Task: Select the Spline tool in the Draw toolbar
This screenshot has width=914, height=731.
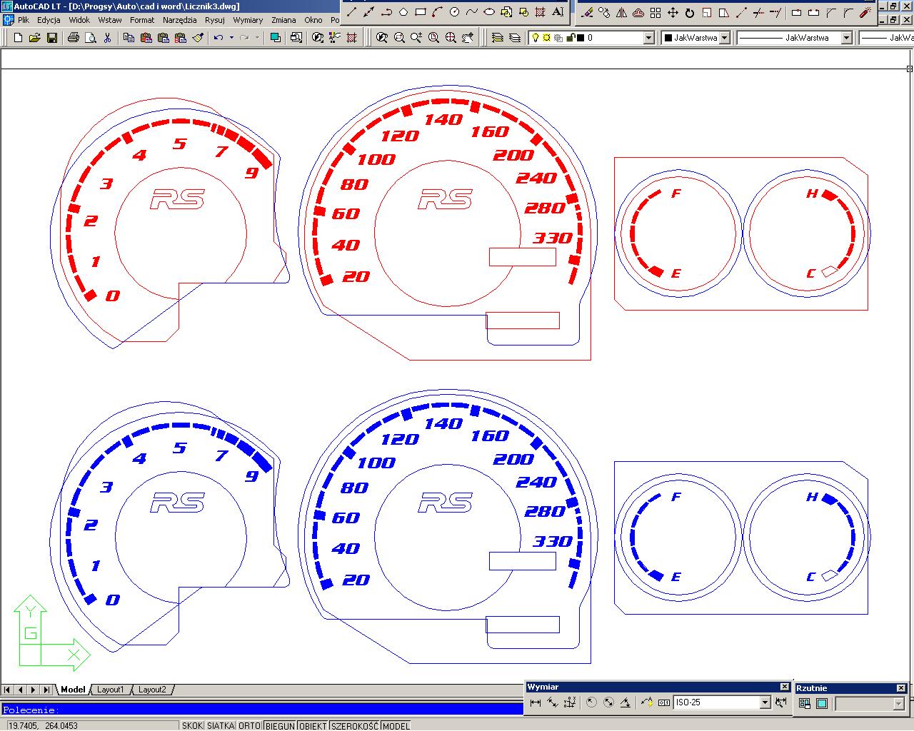Action: click(x=472, y=12)
